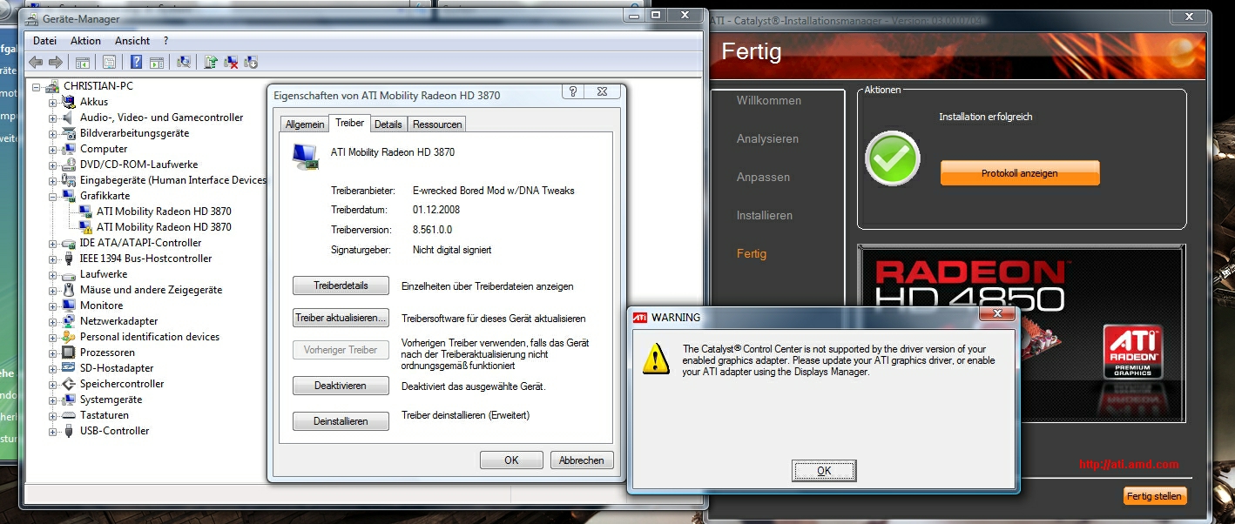Viewport: 1235px width, 524px height.
Task: Click the Willkommen step in installer sidebar
Action: (769, 101)
